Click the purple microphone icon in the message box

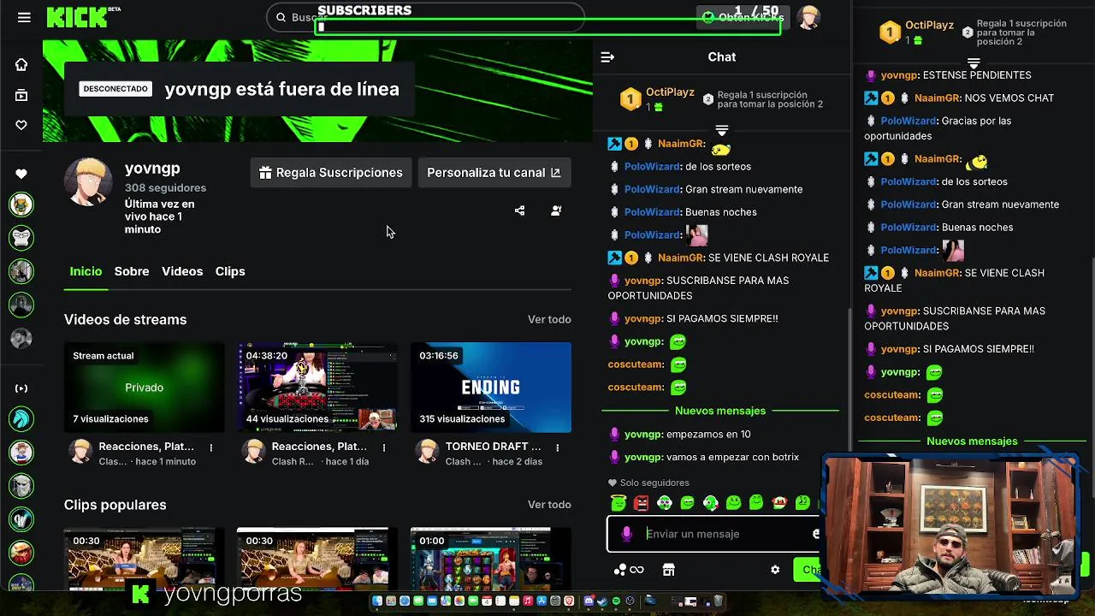626,534
